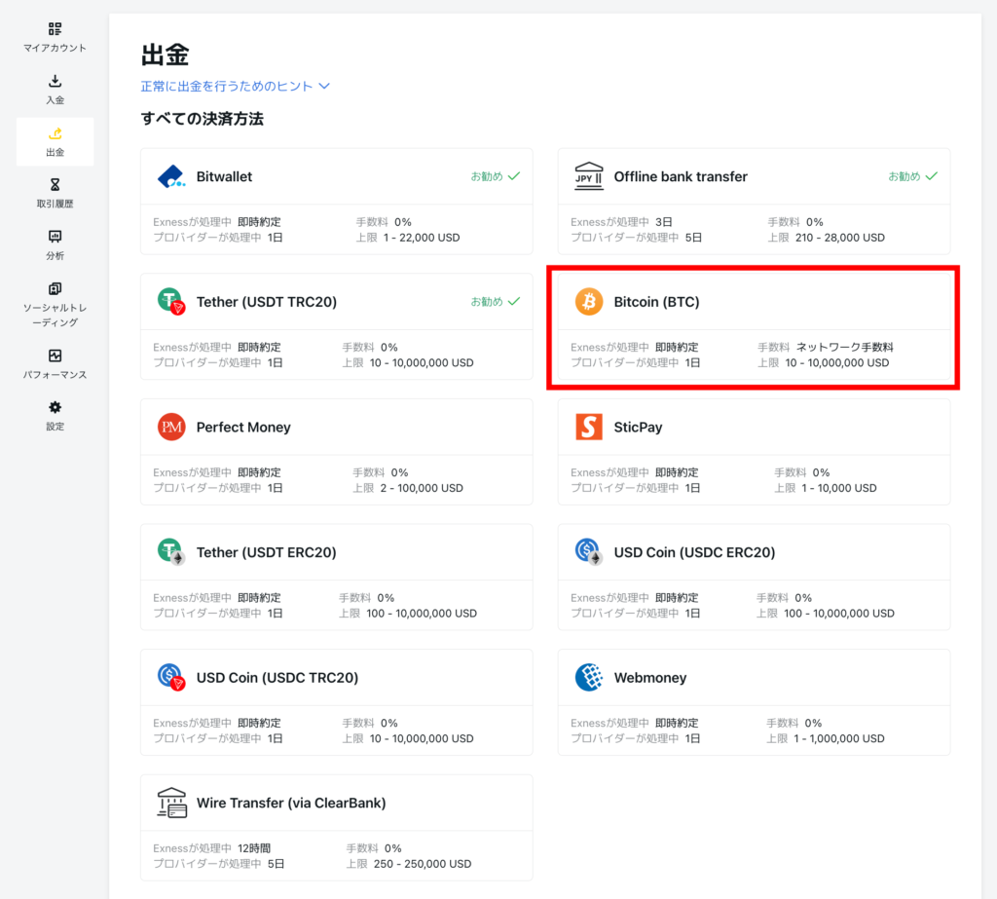This screenshot has width=997, height=899.
Task: Click the 1 - 10,000 USD limit
Action: [839, 488]
